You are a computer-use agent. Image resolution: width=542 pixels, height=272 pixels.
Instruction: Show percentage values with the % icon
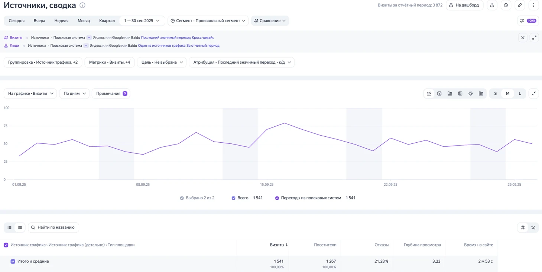point(533,228)
